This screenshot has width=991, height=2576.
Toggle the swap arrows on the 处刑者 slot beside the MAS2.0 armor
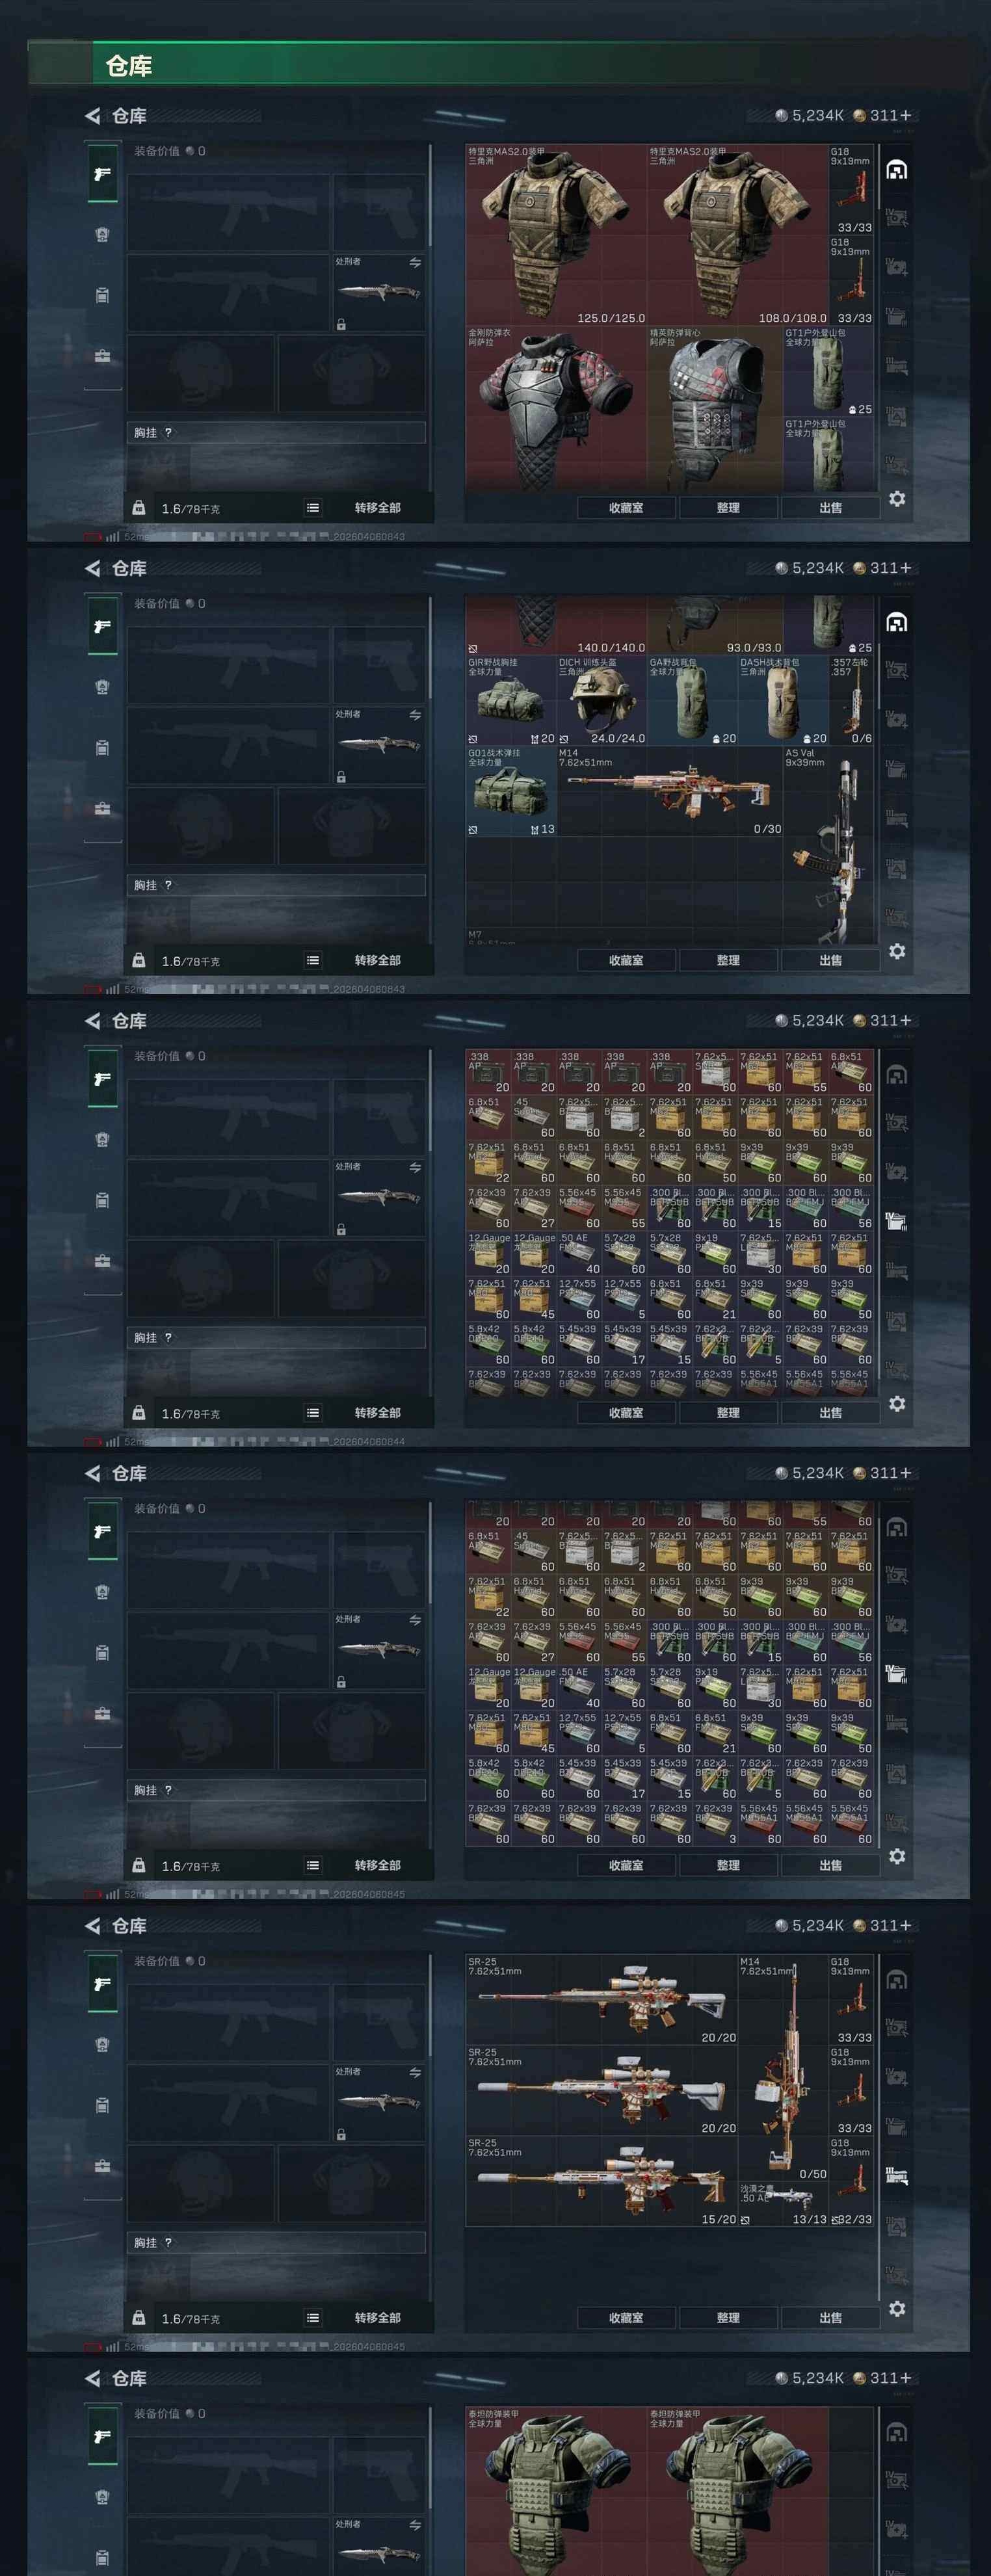click(415, 263)
